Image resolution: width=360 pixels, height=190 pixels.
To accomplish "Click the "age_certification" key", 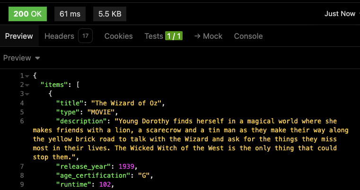I will [x=93, y=175].
